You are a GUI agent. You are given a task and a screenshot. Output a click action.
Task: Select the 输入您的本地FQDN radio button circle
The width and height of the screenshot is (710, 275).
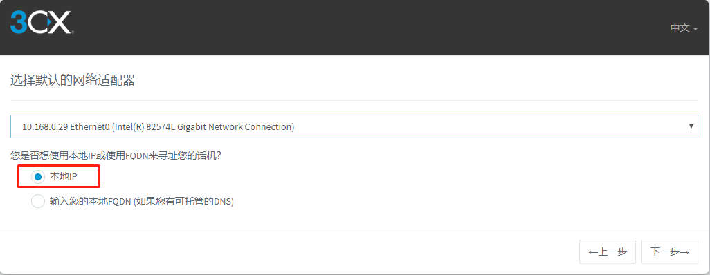[38, 201]
